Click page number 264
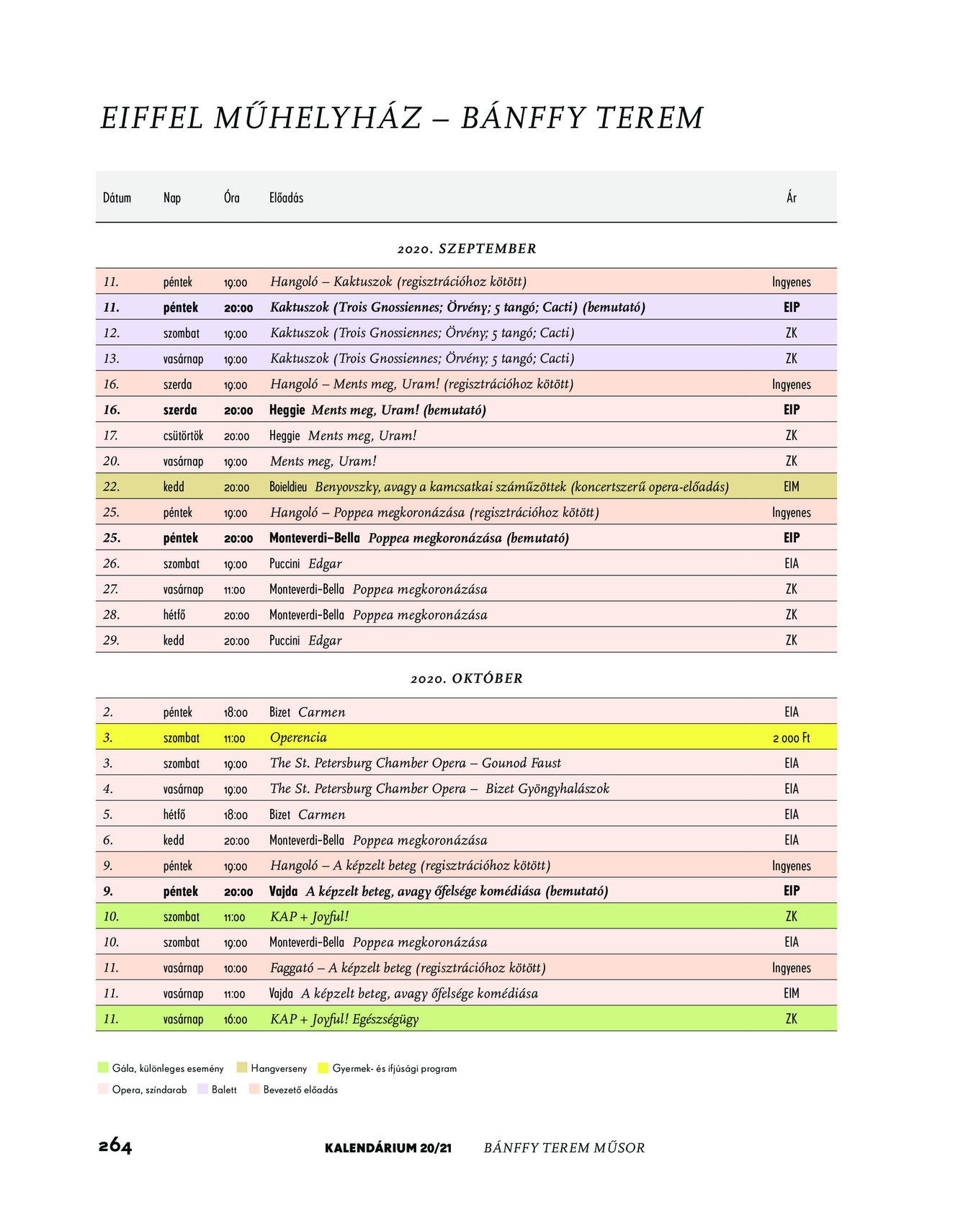Viewport: 958px width, 1210px height. tap(115, 1147)
